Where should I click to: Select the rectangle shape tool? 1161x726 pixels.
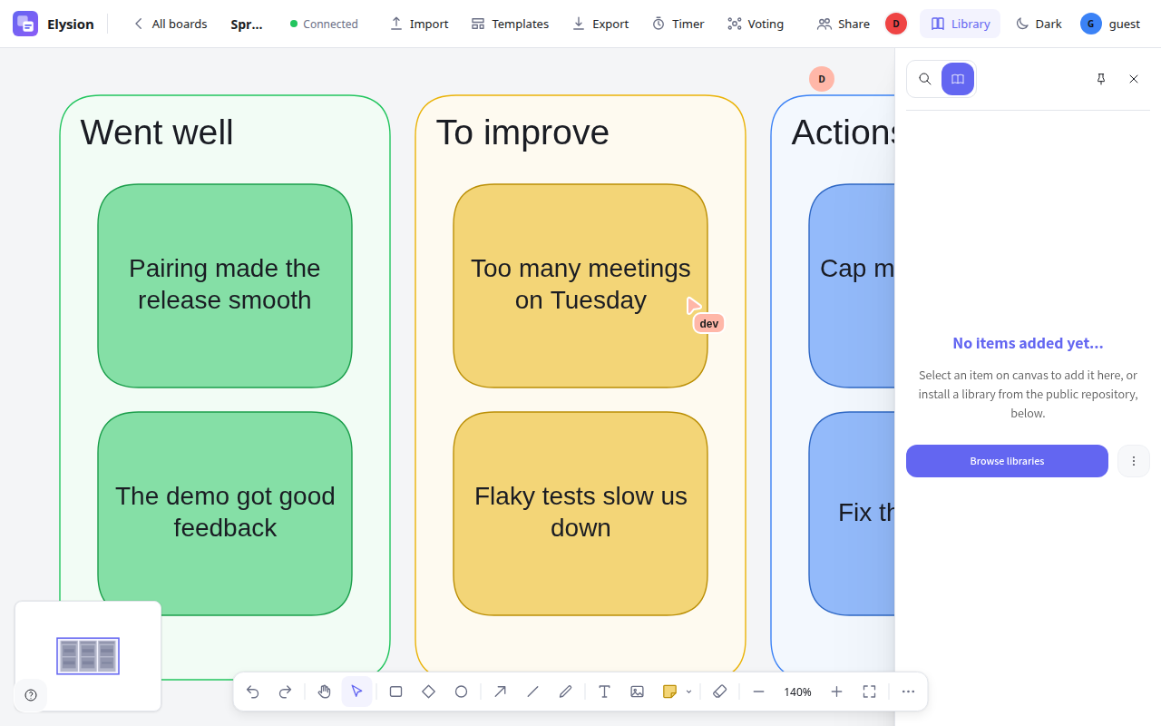pyautogui.click(x=395, y=692)
